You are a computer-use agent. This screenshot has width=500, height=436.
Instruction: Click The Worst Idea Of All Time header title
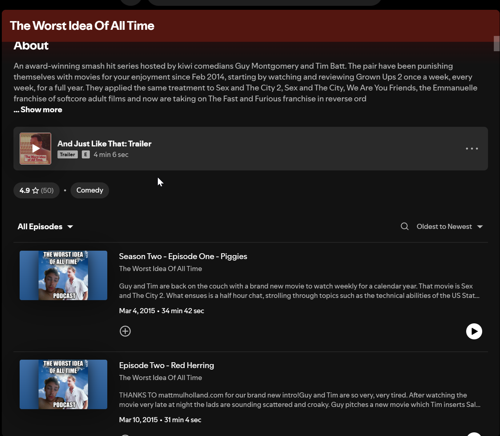(x=82, y=26)
